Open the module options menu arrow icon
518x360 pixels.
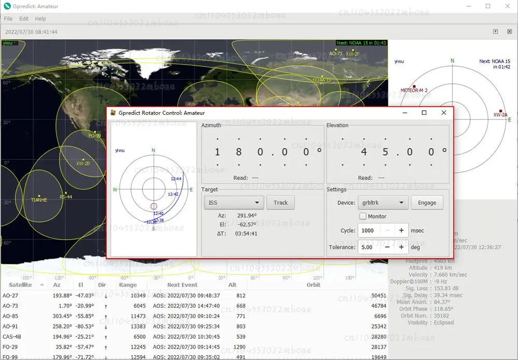click(496, 32)
